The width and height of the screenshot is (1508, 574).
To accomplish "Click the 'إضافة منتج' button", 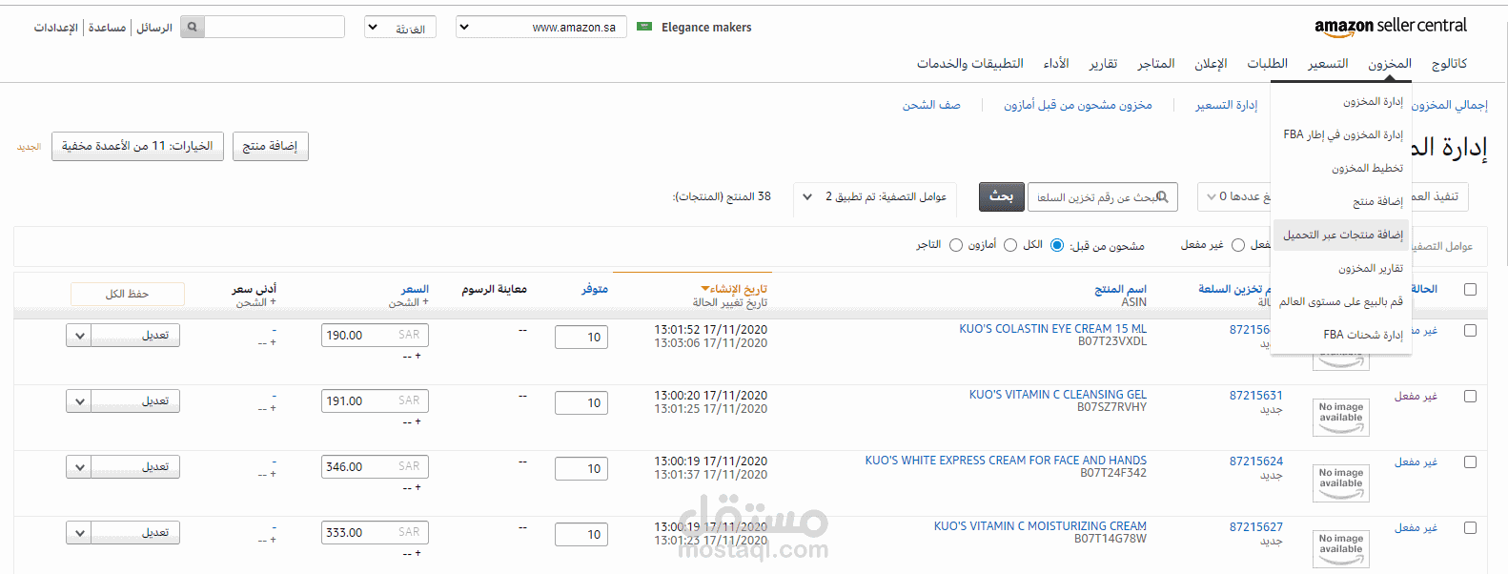I will pyautogui.click(x=271, y=146).
